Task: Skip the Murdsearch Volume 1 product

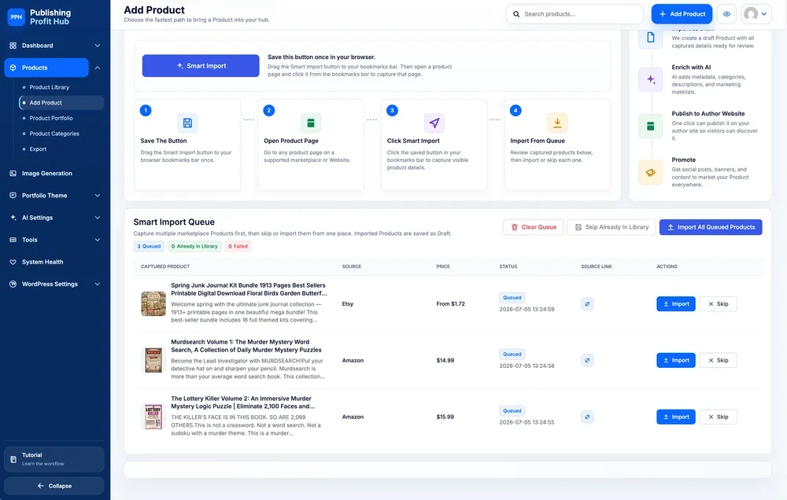Action: [x=718, y=361]
